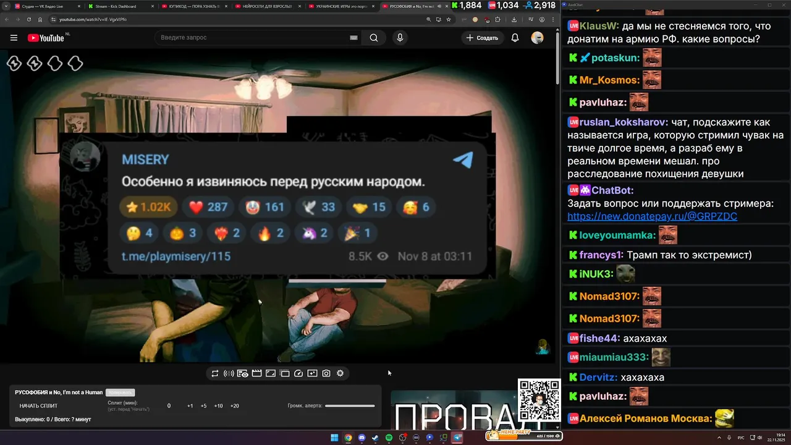Screen dimensions: 791x445
Task: Click the second lightning overlay icon on video
Action: click(x=35, y=63)
